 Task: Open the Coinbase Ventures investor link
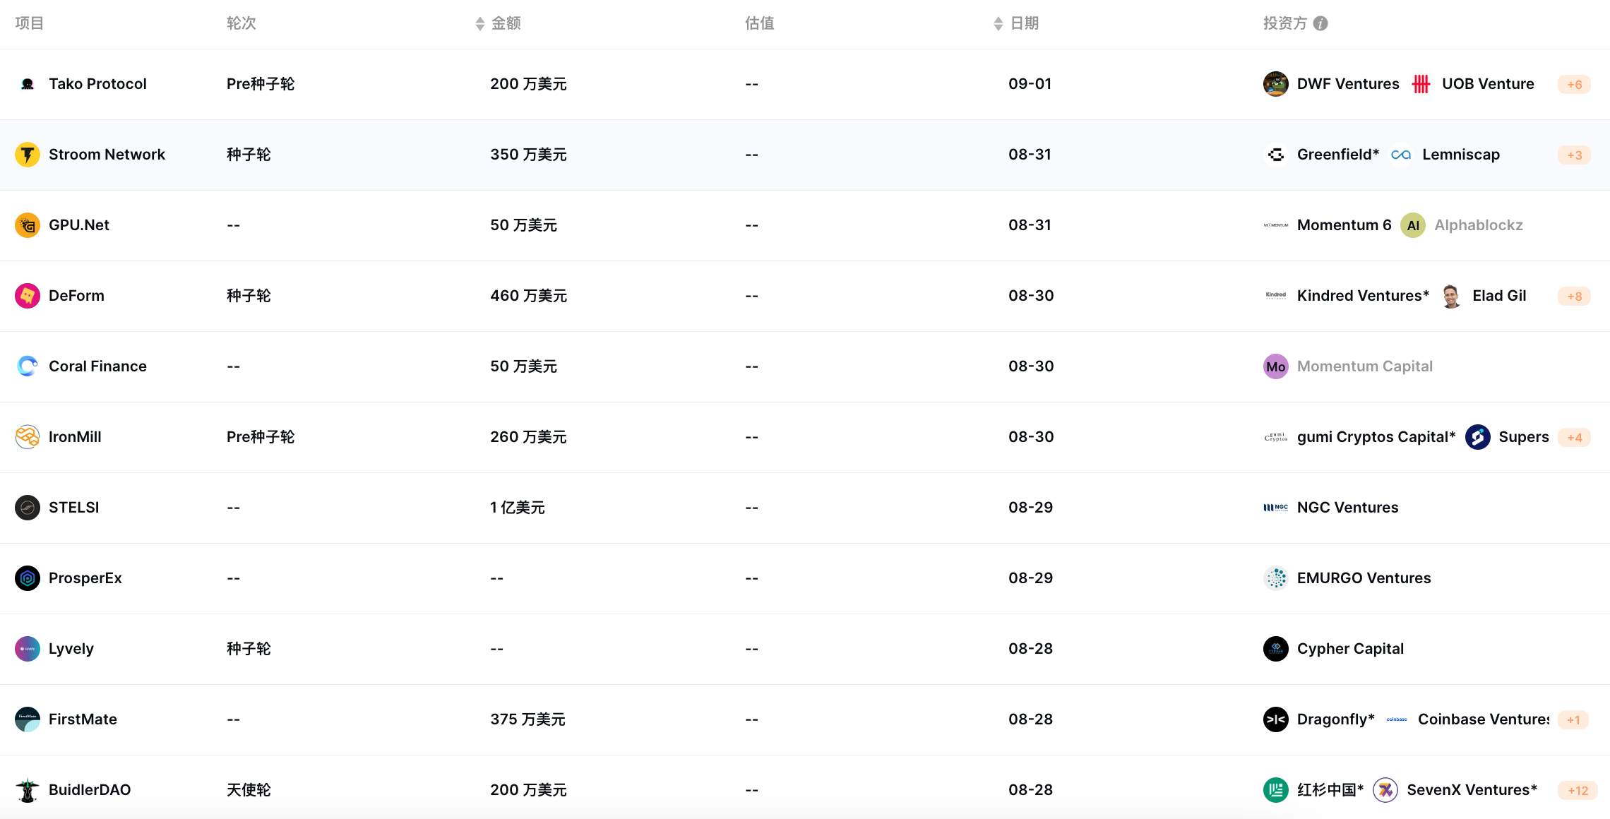click(1484, 719)
